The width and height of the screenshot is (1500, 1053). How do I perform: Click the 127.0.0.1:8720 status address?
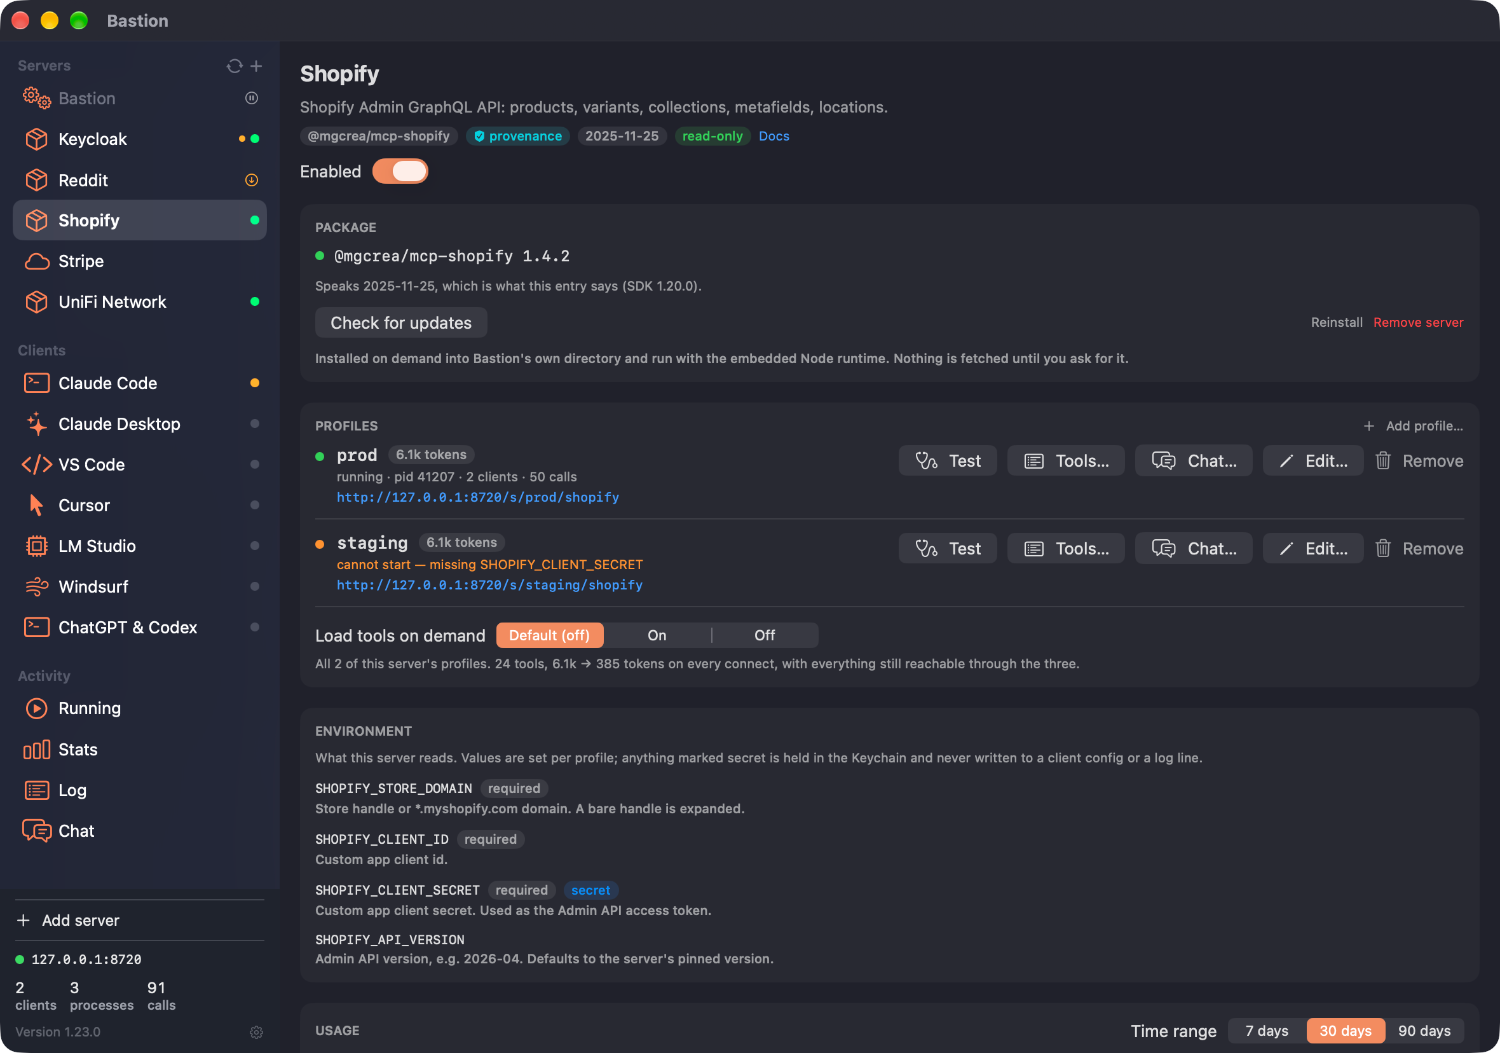[86, 959]
